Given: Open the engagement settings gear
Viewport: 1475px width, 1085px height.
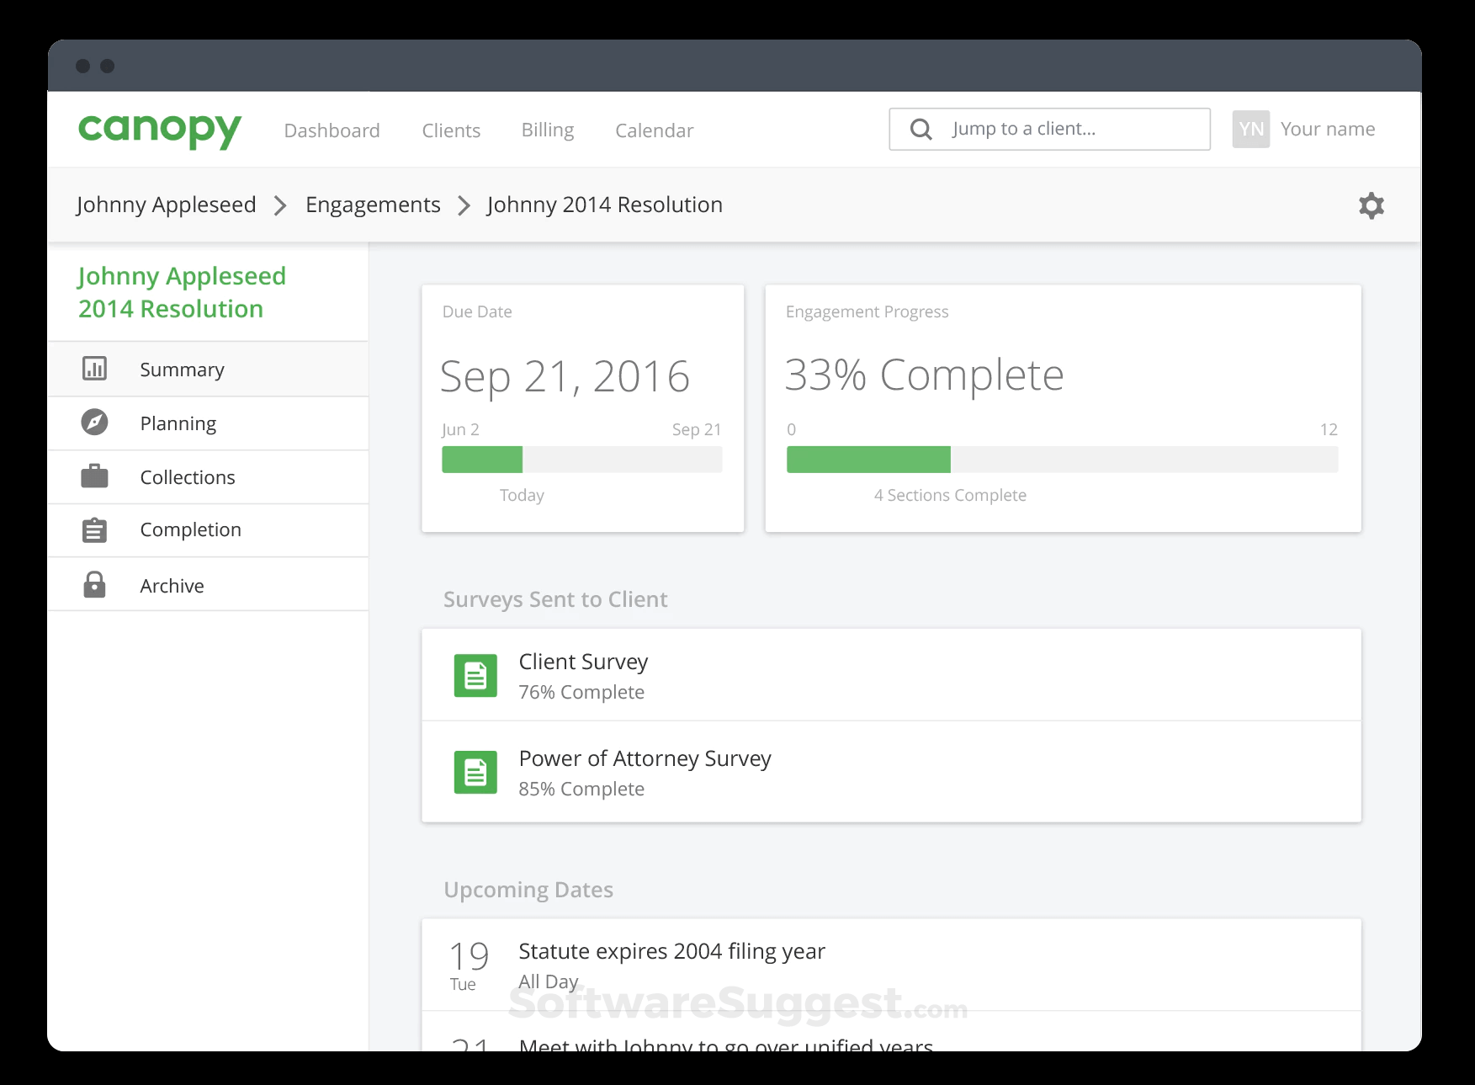Looking at the screenshot, I should click(1371, 205).
